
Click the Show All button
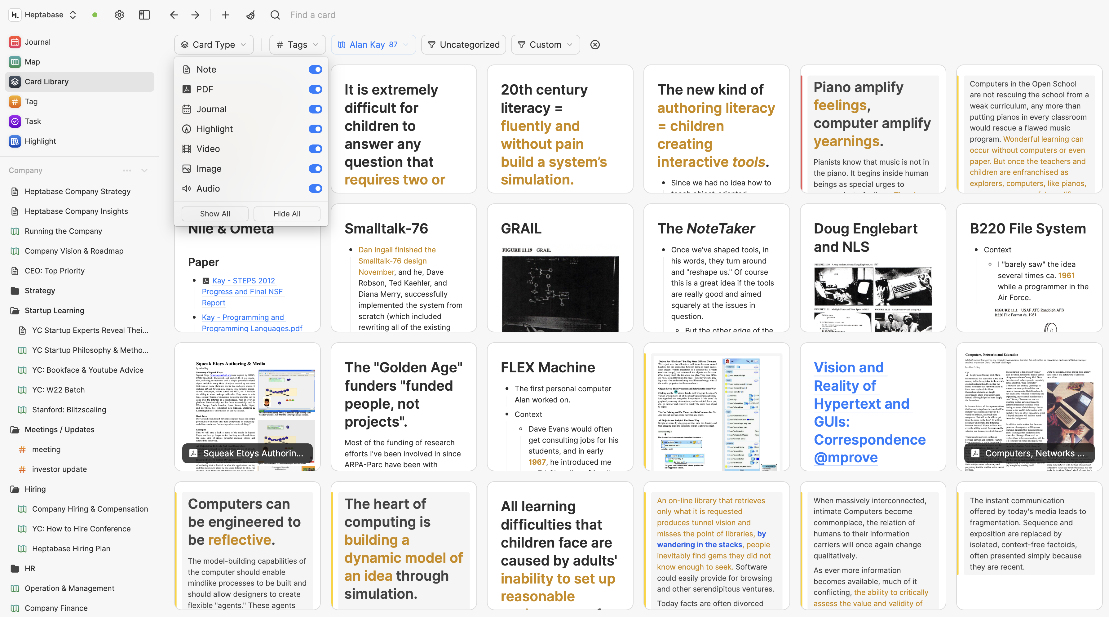215,214
